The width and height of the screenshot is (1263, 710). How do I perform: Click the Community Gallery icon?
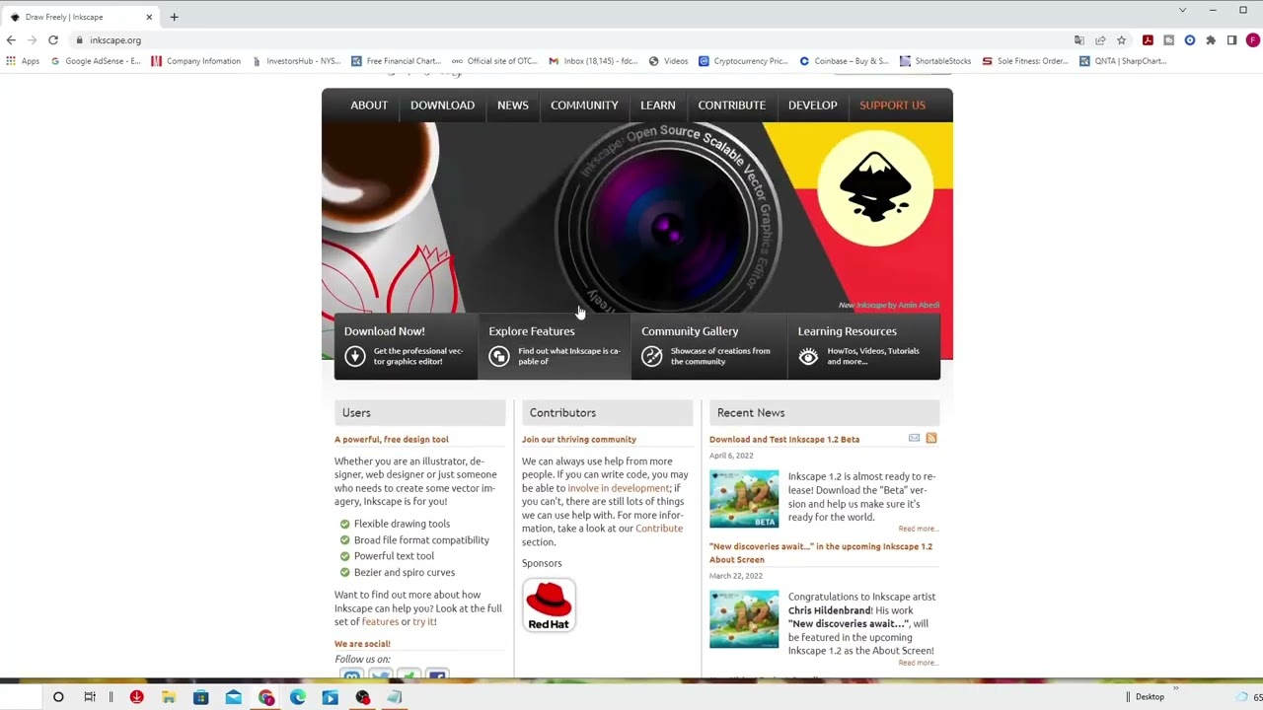pyautogui.click(x=651, y=356)
